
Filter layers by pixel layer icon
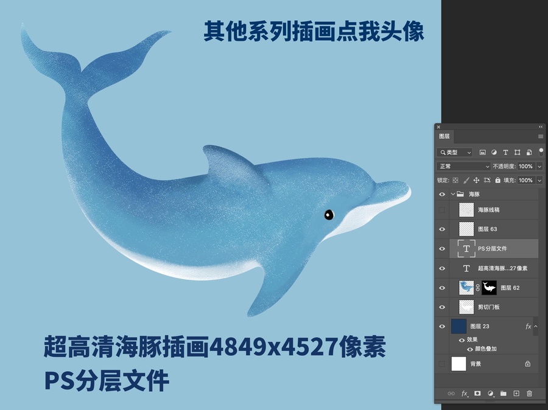482,152
